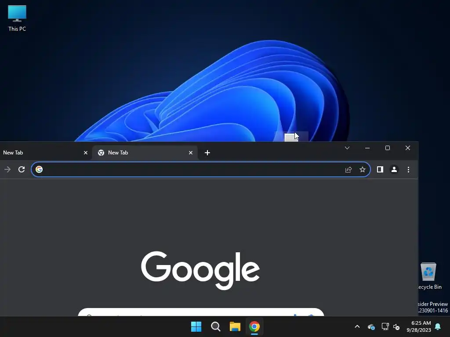Close the active New Tab

point(191,153)
